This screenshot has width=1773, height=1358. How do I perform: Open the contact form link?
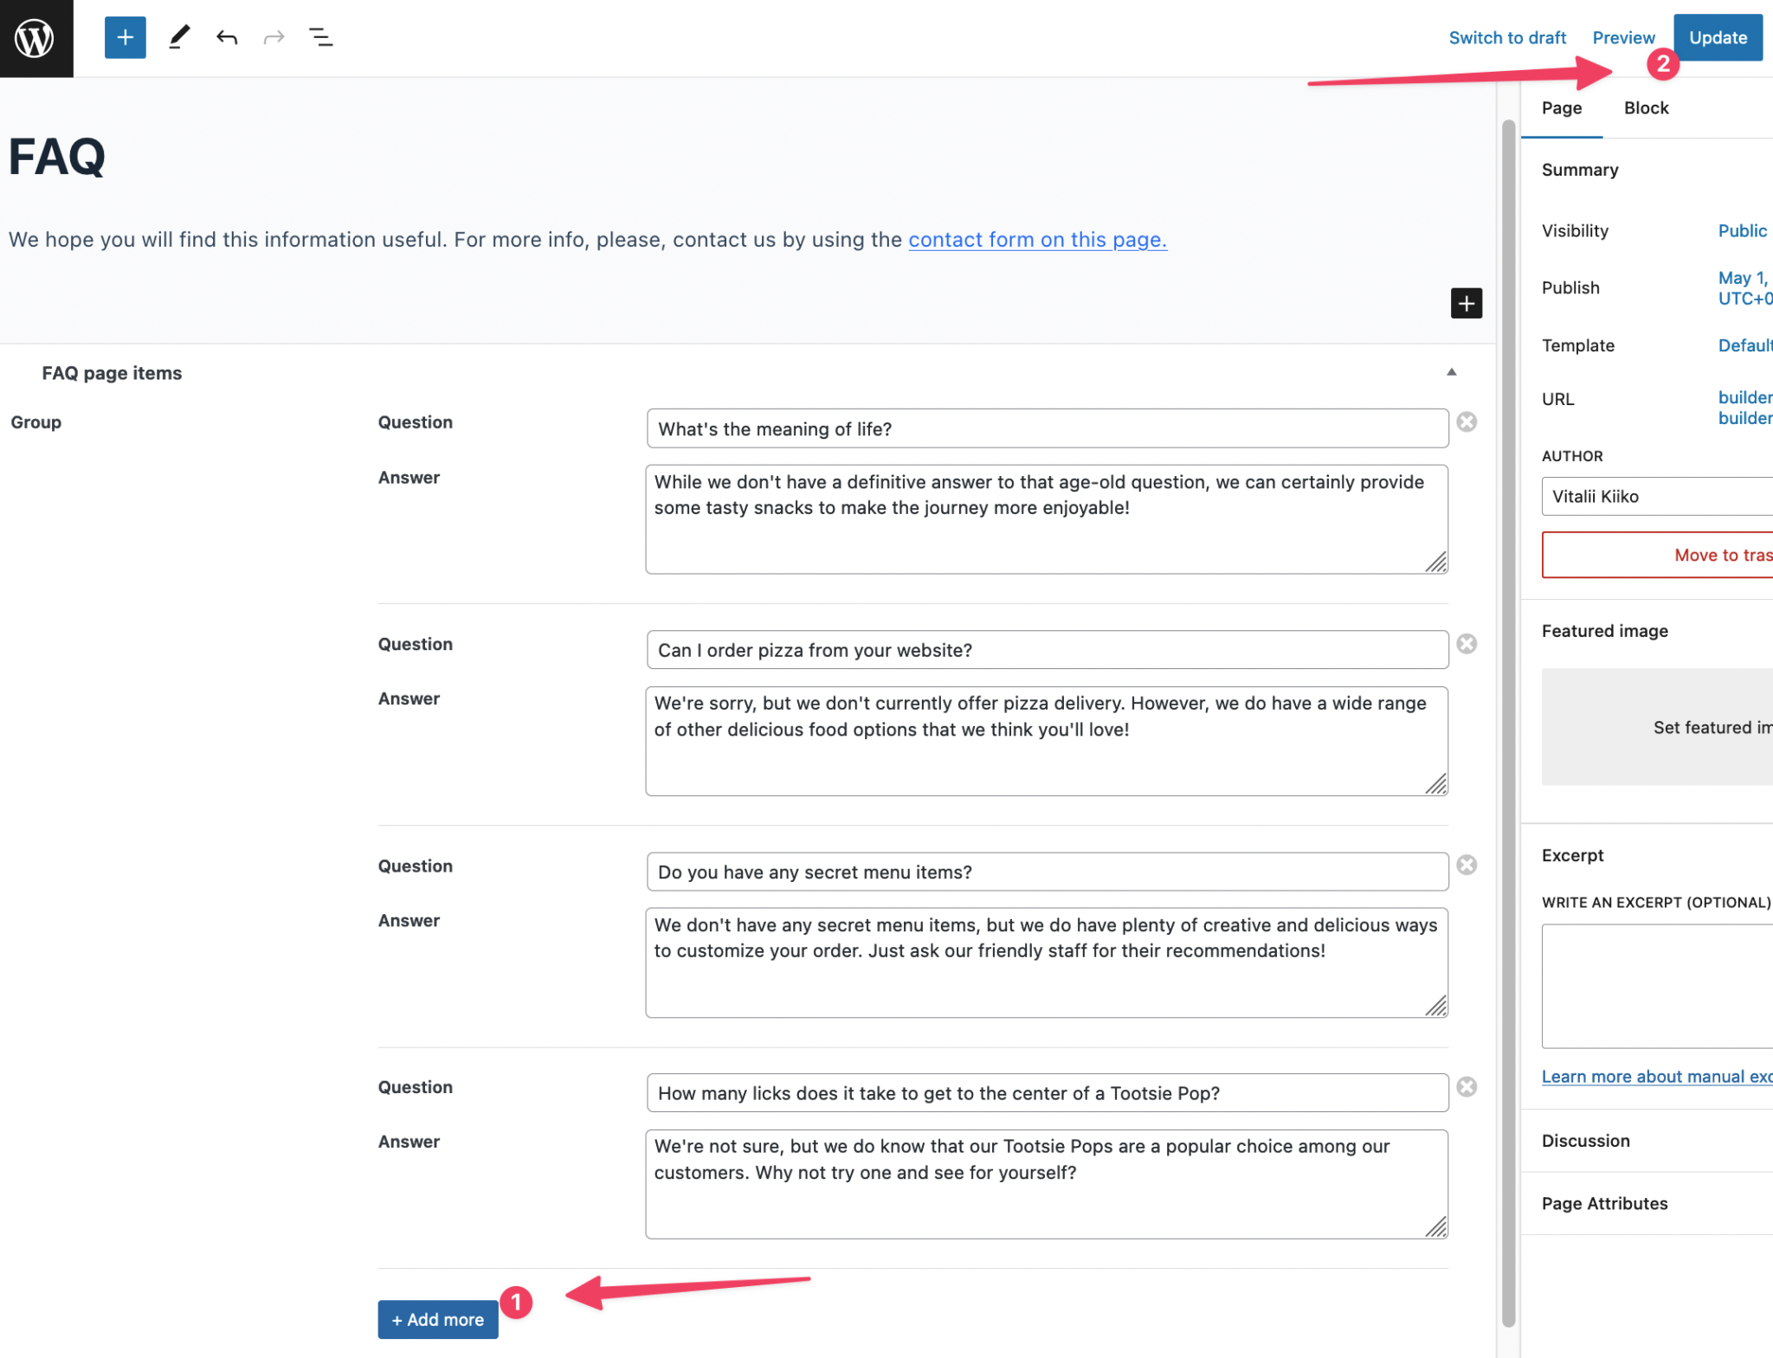[1036, 240]
